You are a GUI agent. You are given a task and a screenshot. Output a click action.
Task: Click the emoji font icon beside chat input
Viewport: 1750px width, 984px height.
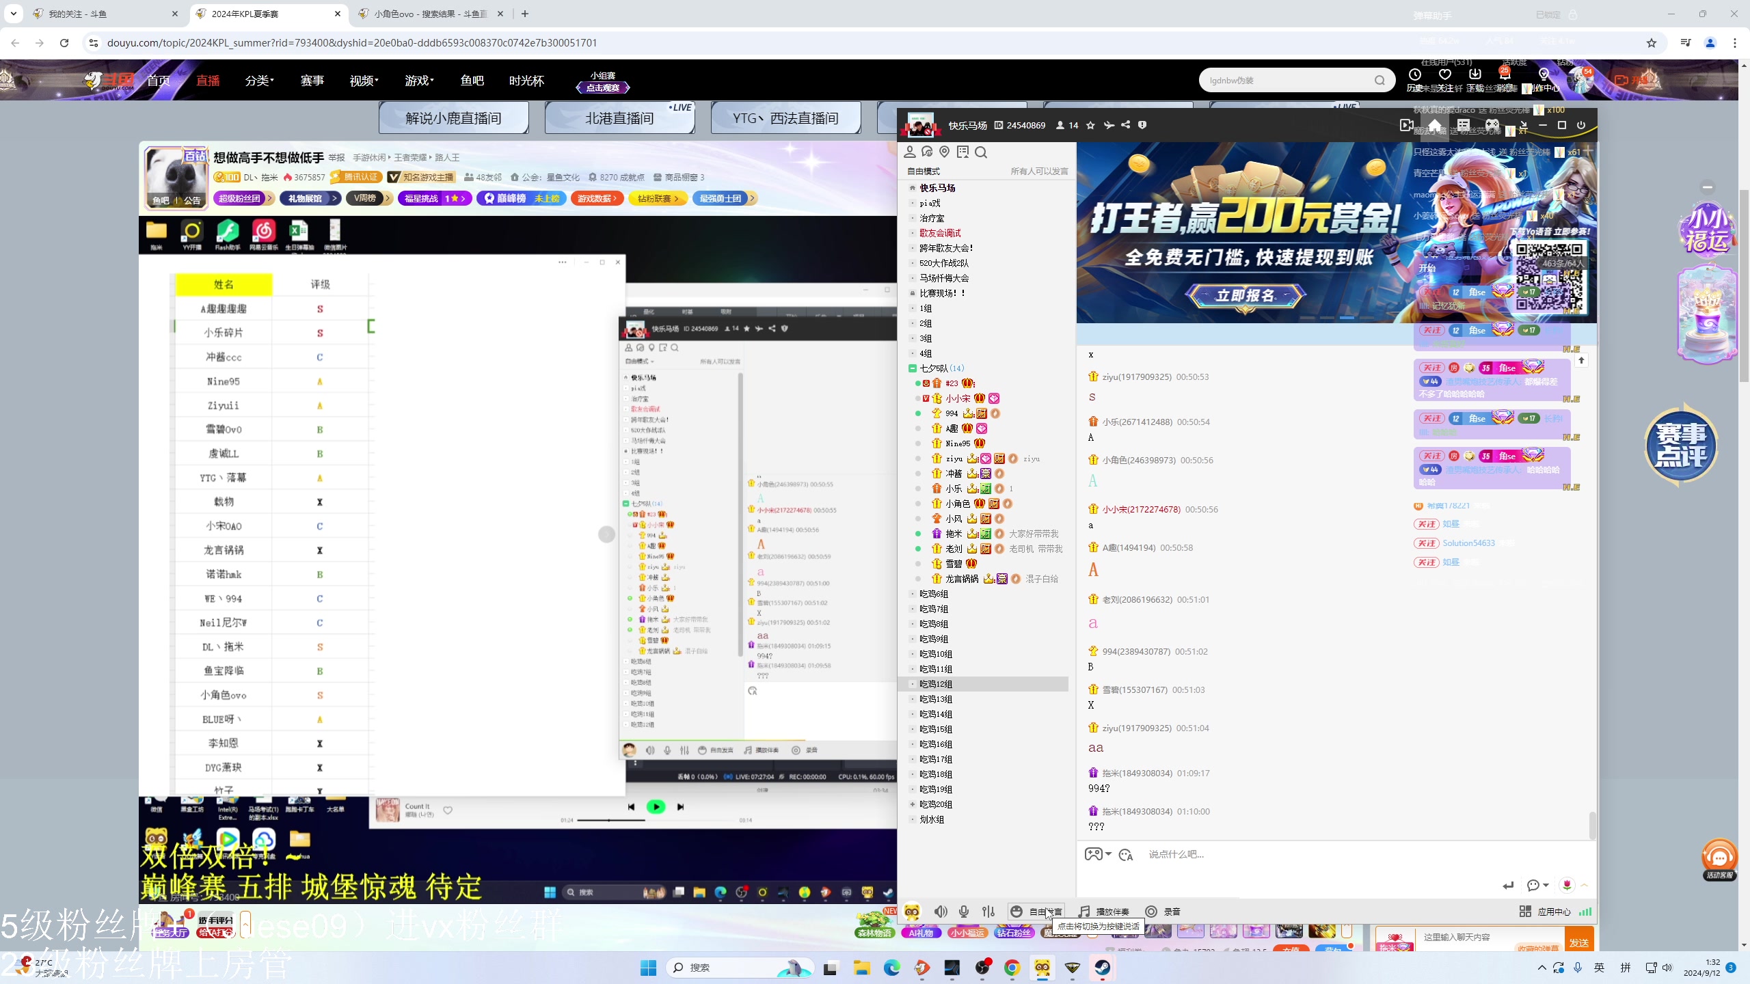pos(1126,855)
